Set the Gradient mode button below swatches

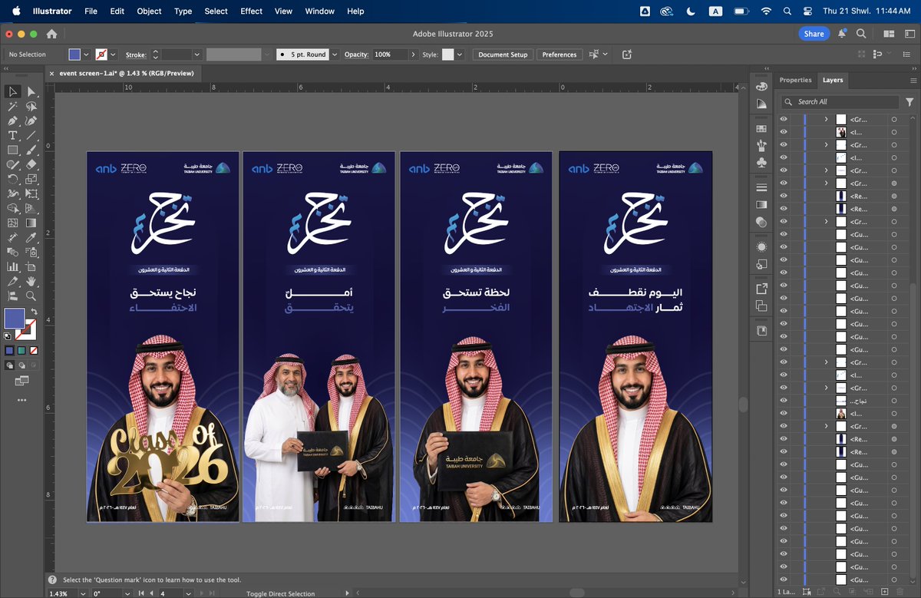click(21, 350)
